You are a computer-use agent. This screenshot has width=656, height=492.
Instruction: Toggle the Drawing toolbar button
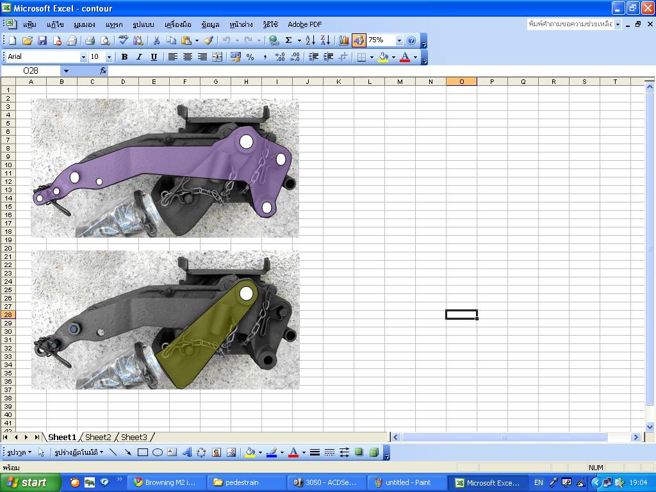(x=359, y=40)
